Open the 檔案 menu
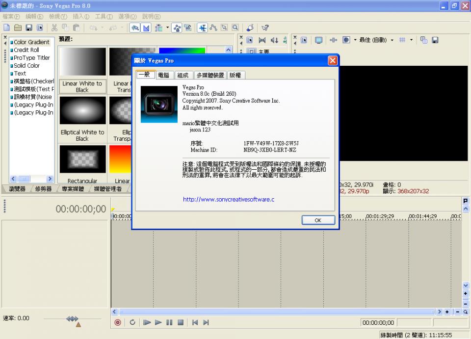Screen dimensions: 471x339 11,17
